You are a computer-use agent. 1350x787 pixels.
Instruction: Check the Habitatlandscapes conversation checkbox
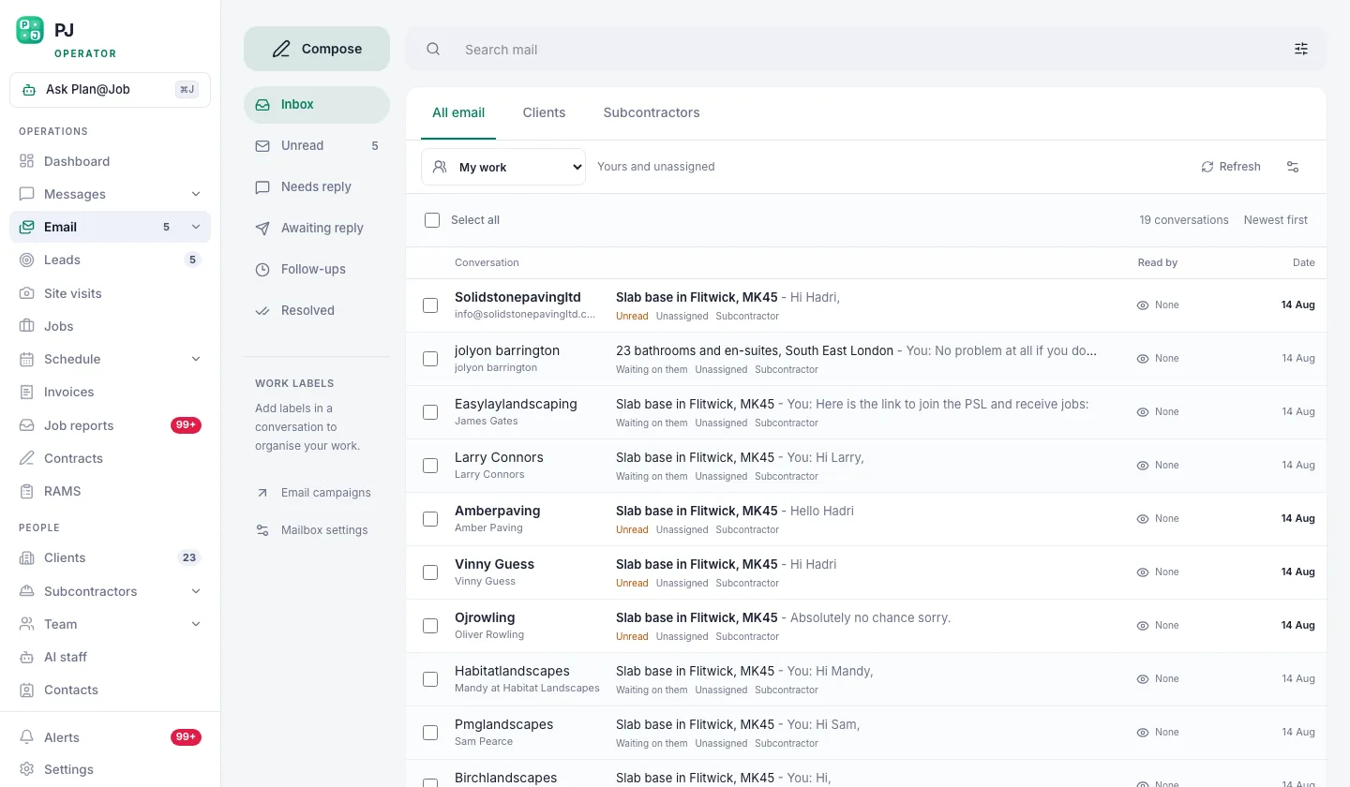(430, 679)
